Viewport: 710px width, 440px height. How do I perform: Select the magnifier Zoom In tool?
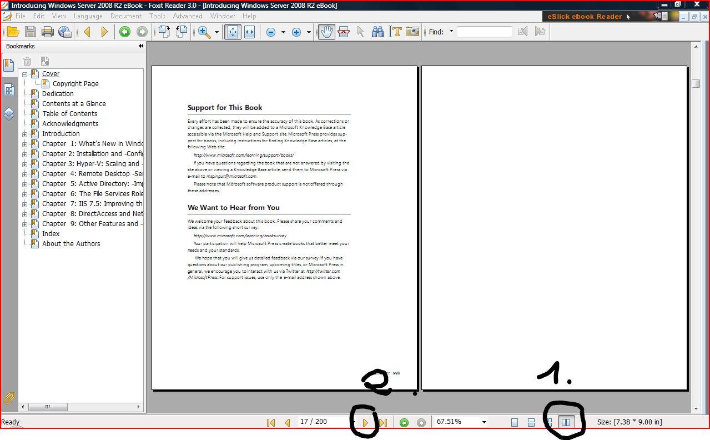click(x=204, y=32)
